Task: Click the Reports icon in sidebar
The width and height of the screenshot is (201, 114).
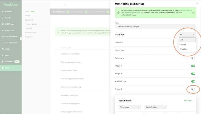Action: coord(3,18)
